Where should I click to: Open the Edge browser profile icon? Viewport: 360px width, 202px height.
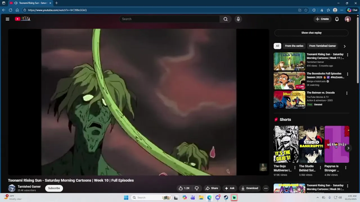(335, 10)
